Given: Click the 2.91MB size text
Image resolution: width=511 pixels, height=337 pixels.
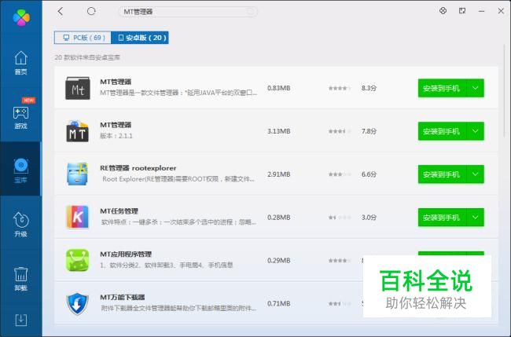Looking at the screenshot, I should (279, 174).
